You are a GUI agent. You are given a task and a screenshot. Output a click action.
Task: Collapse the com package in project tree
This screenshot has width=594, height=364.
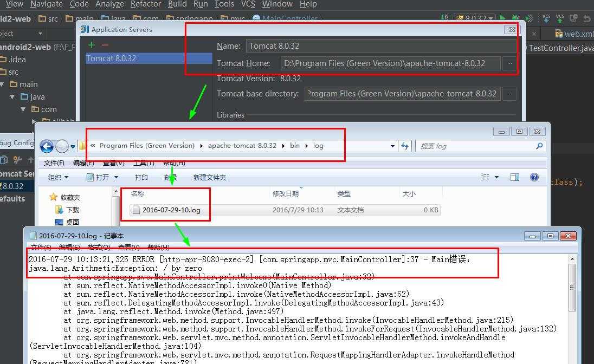23,109
